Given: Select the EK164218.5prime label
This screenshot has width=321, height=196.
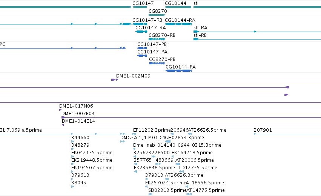Looking at the screenshot, I should pyautogui.click(x=192, y=153).
